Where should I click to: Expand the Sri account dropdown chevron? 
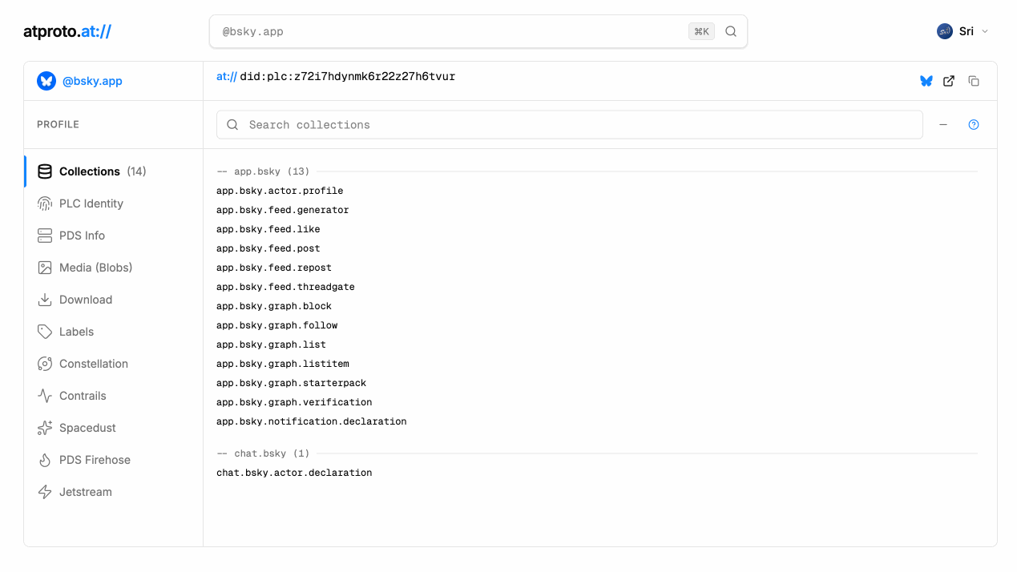(985, 31)
